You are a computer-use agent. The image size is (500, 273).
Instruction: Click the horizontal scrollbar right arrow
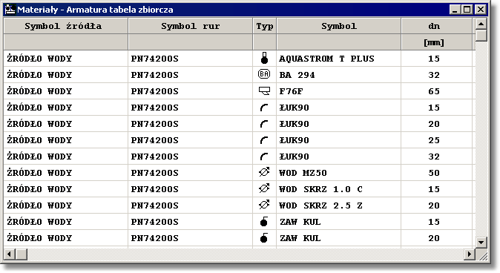469,254
